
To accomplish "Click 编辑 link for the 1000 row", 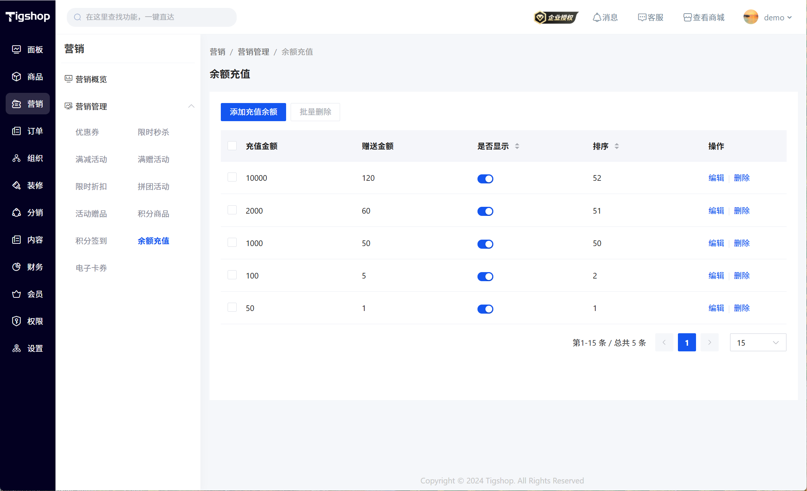I will pyautogui.click(x=716, y=243).
